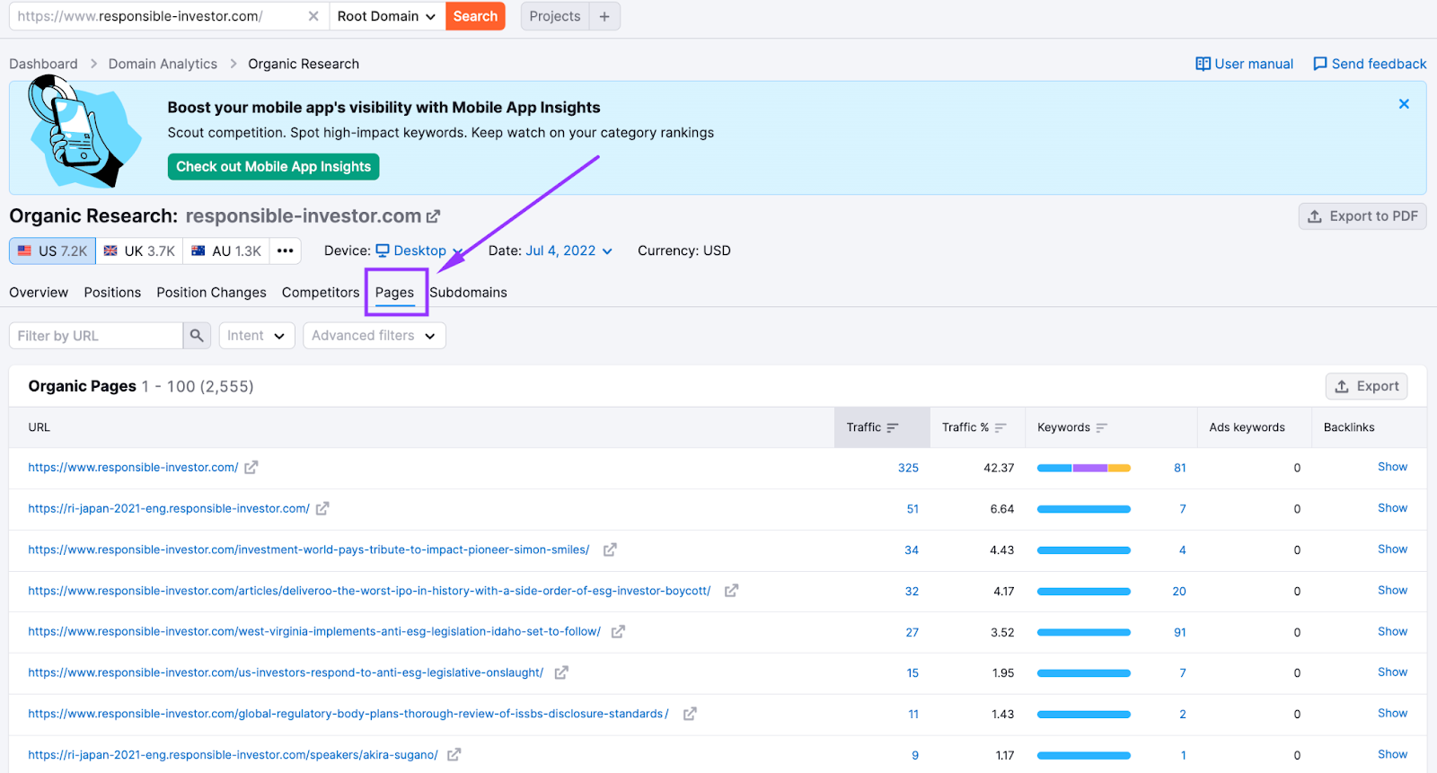Click the plus icon next to Projects
This screenshot has width=1437, height=773.
tap(604, 16)
